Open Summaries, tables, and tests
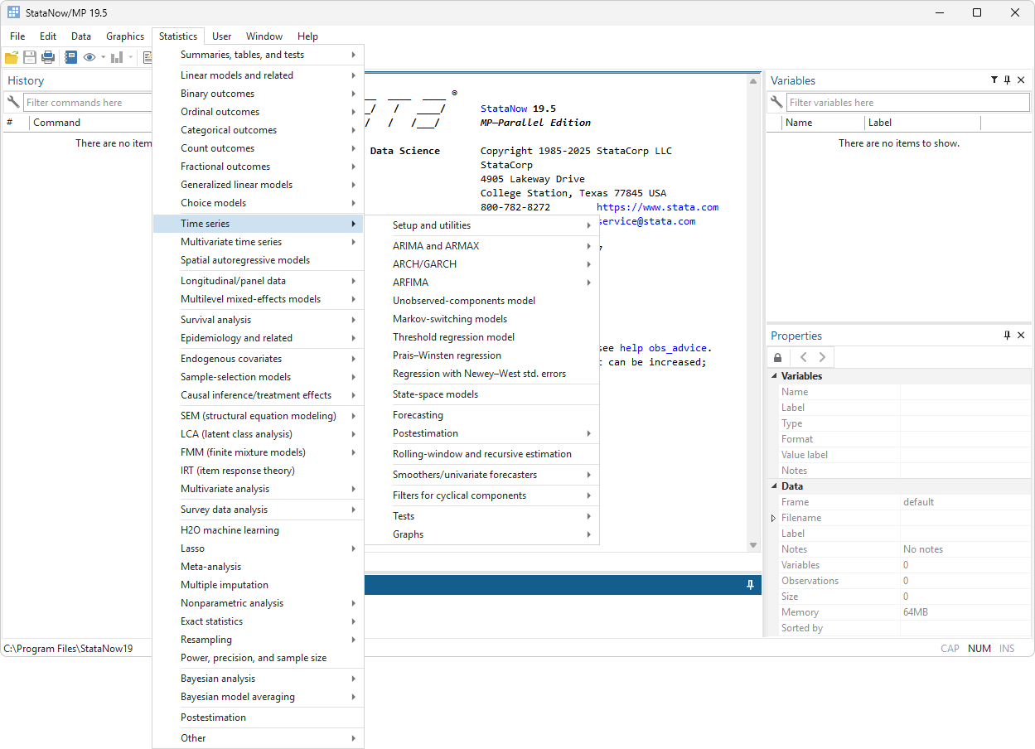Screen dimensions: 1035x749 [259, 55]
